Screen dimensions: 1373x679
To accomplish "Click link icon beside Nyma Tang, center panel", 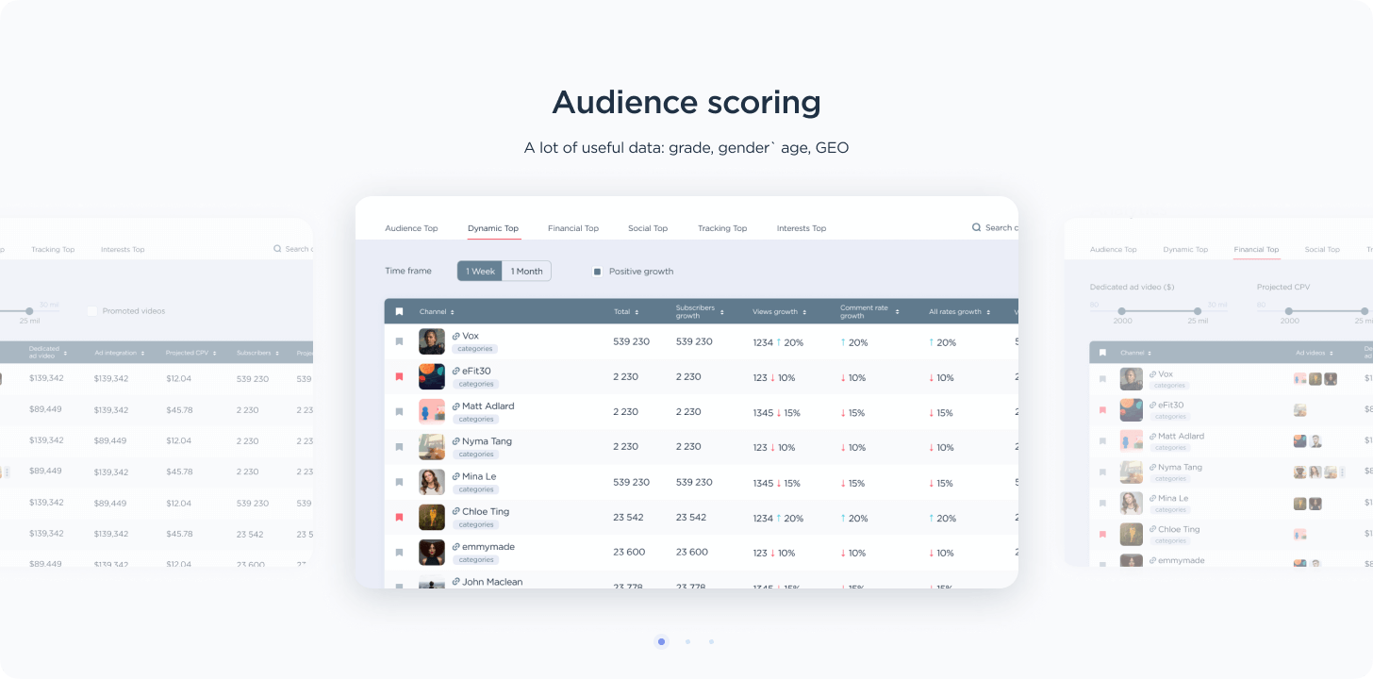I will click(456, 441).
